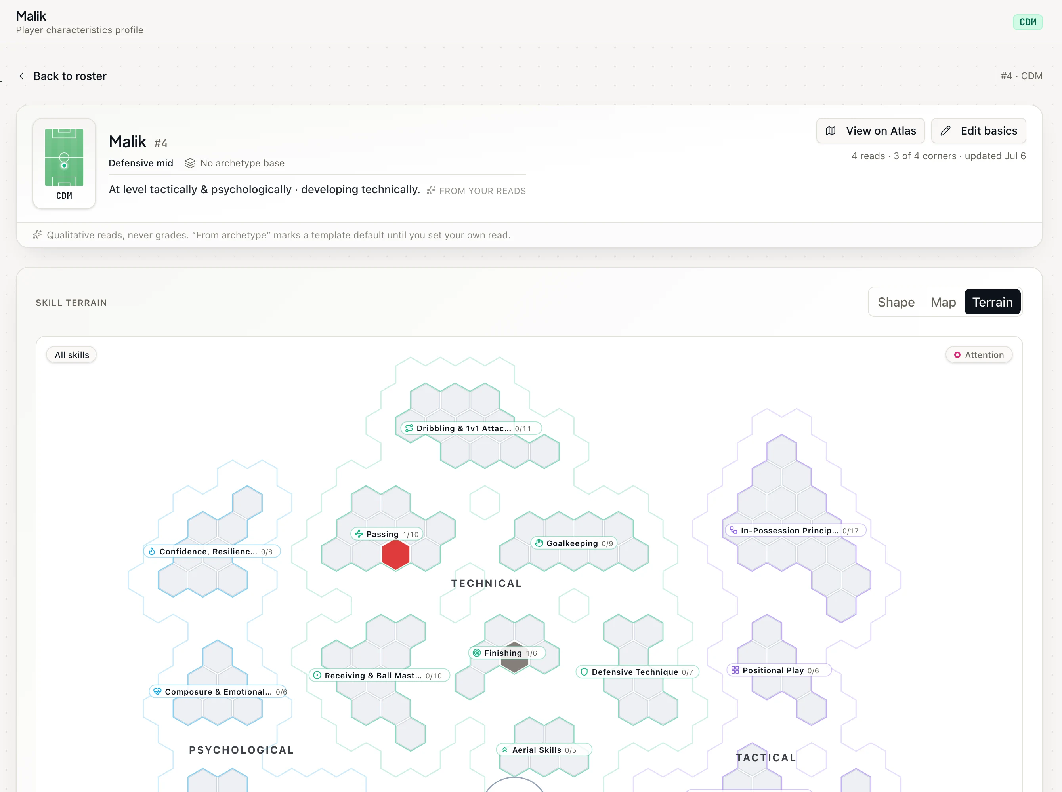Image resolution: width=1062 pixels, height=792 pixels.
Task: Open Dribbling & 1v1 Attac... 0/11 label
Action: [471, 428]
